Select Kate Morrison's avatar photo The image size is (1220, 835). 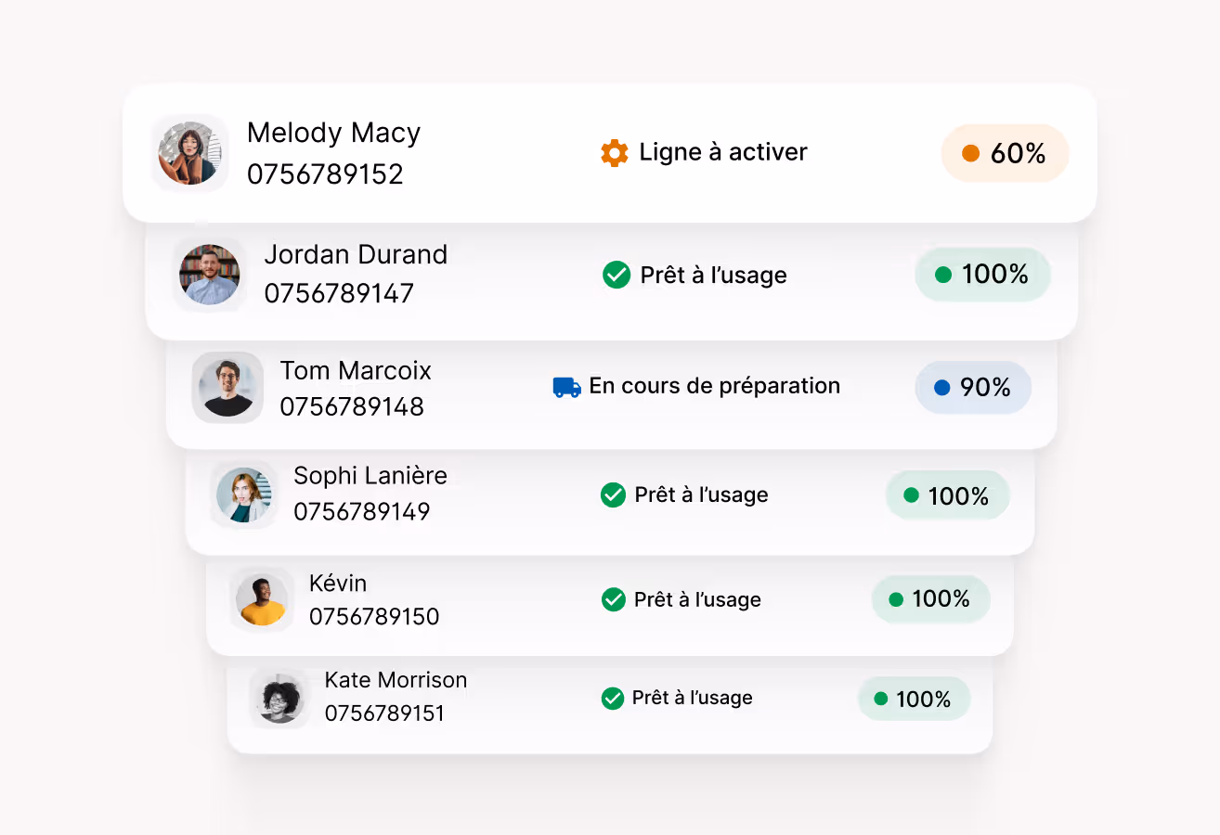pyautogui.click(x=279, y=698)
